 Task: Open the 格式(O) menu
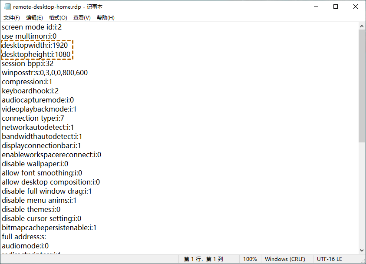coord(58,18)
